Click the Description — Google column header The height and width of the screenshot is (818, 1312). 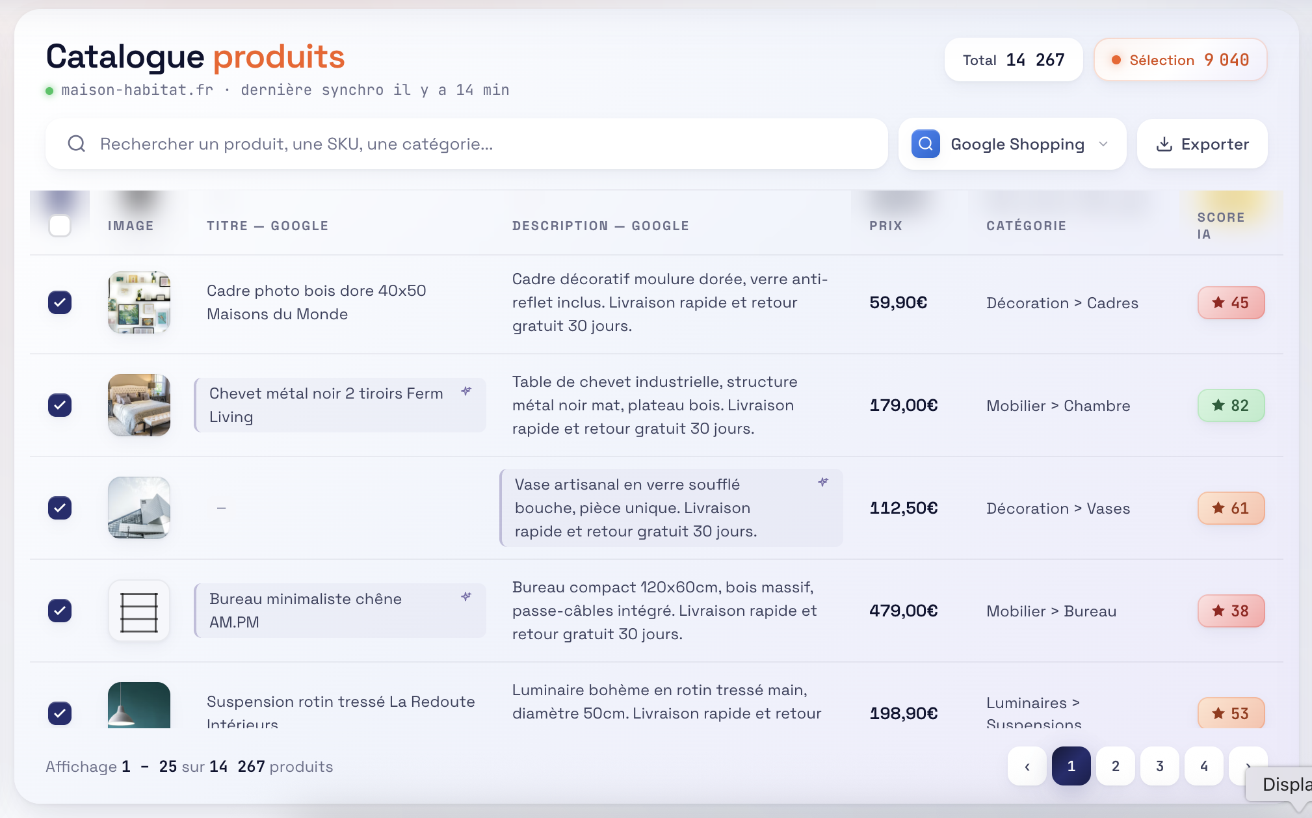[600, 226]
